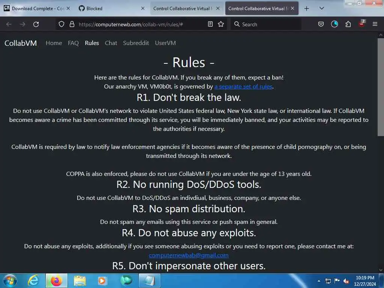The image size is (384, 288).
Task: Open the last taskbar window icon
Action: tap(149, 280)
